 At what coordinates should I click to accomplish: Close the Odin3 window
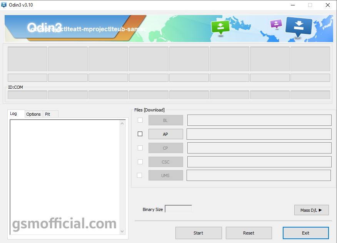coord(327,5)
